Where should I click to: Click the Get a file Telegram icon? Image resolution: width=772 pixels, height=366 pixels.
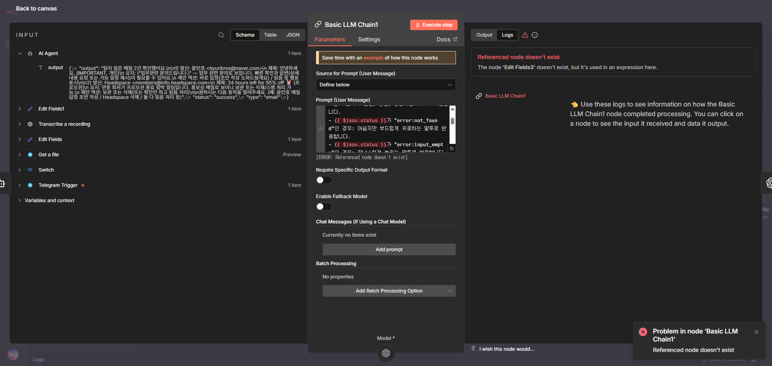click(x=30, y=155)
